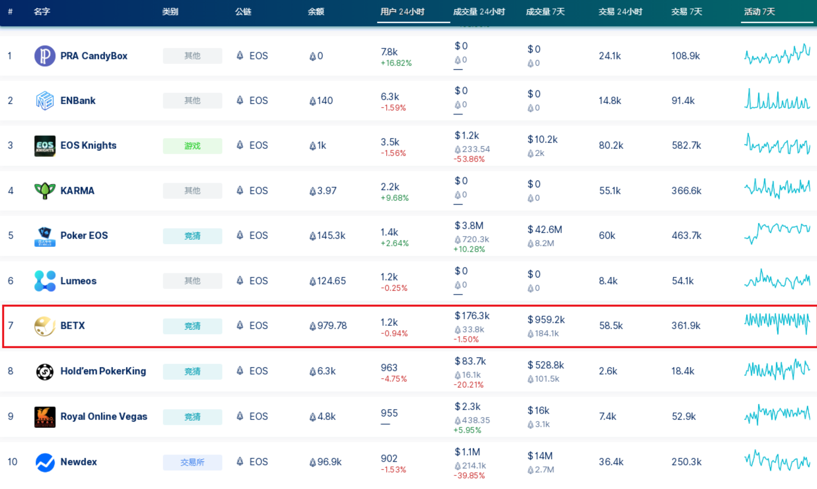Click the Royal Online Vegas logo
Image resolution: width=817 pixels, height=489 pixels.
pos(45,417)
